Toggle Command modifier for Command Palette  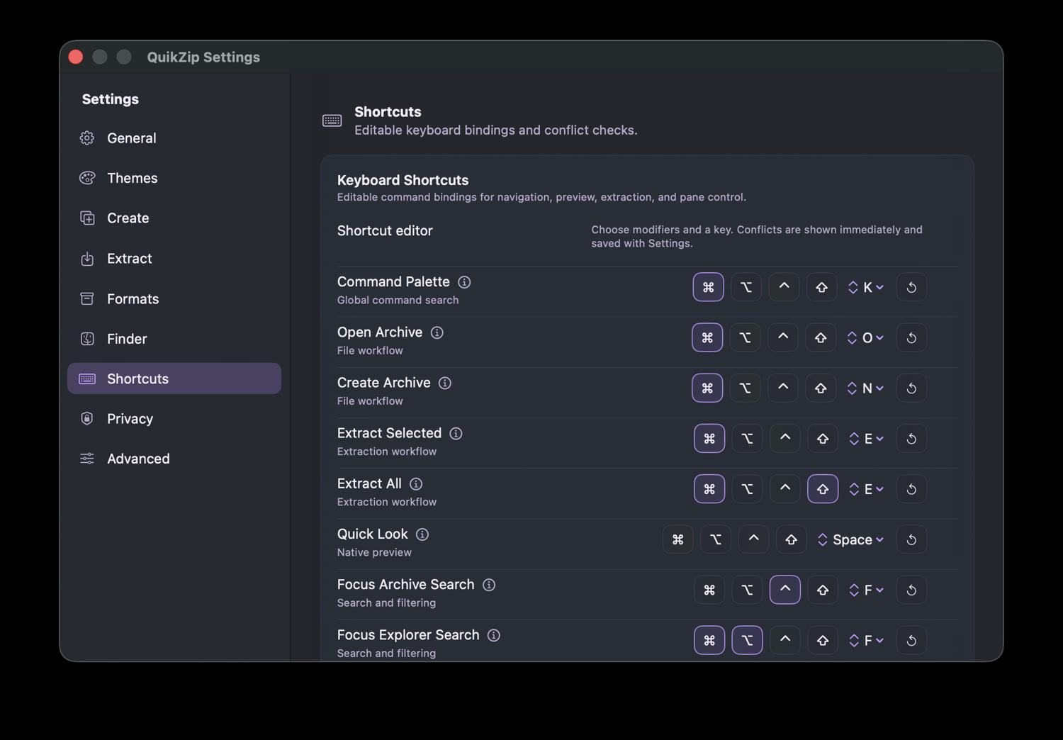[x=708, y=287]
